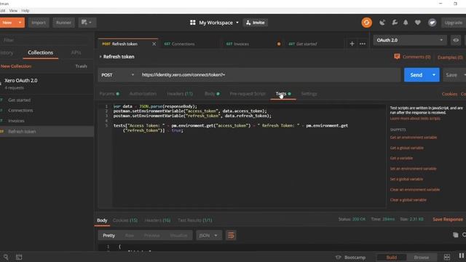The width and height of the screenshot is (466, 262).
Task: Expand the My Workspace dropdown
Action: tap(237, 23)
